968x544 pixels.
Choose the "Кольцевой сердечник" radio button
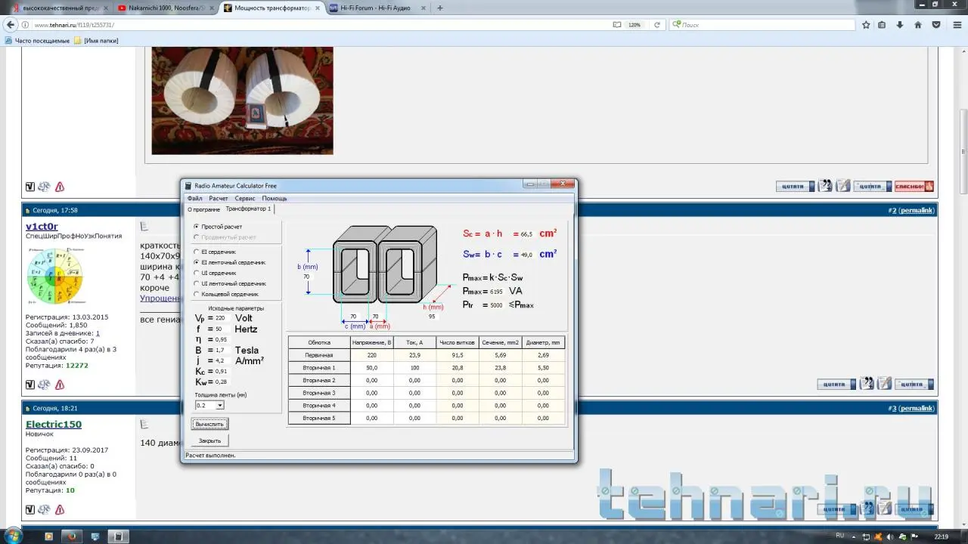[x=197, y=294]
